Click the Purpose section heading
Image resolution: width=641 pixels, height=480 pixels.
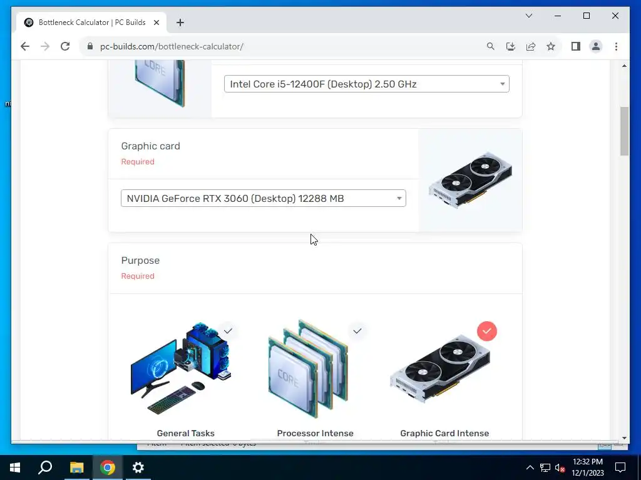140,261
